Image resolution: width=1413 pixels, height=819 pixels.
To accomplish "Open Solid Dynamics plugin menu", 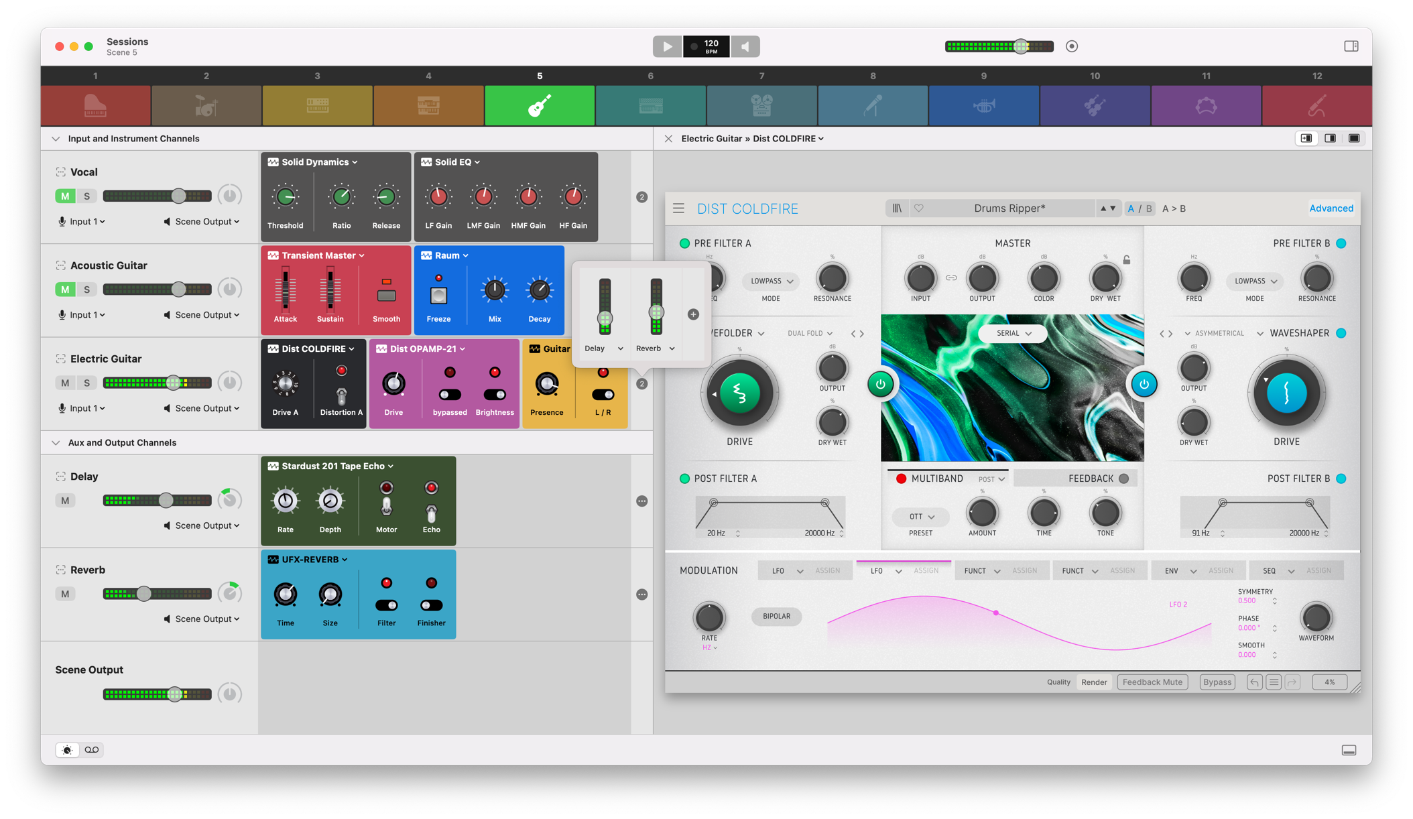I will tap(319, 162).
